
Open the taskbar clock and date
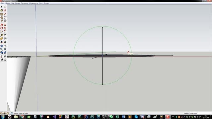(206, 117)
